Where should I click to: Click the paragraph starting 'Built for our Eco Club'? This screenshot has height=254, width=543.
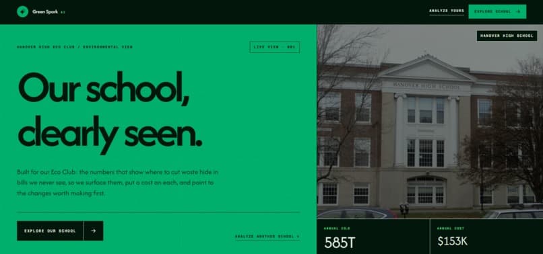click(x=118, y=183)
